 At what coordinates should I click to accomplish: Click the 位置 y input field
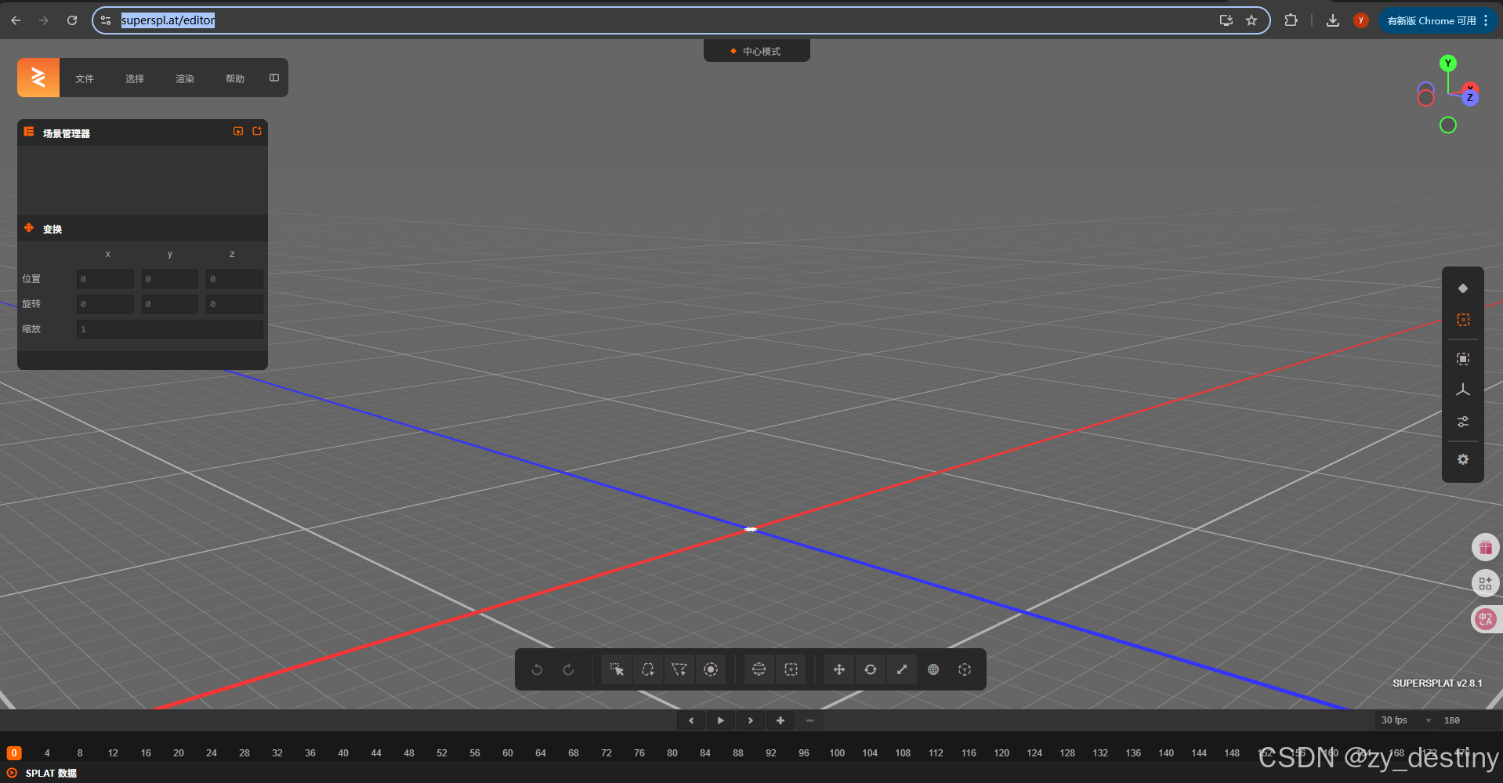170,279
